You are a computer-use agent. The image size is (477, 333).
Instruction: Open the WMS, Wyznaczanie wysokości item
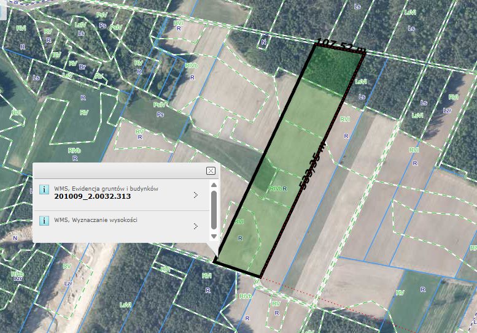pos(96,220)
